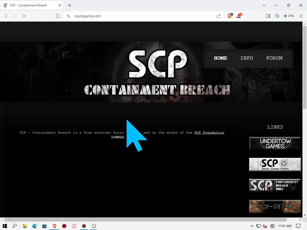307x230 pixels.
Task: Open File Explorer from taskbar
Action: (25, 226)
